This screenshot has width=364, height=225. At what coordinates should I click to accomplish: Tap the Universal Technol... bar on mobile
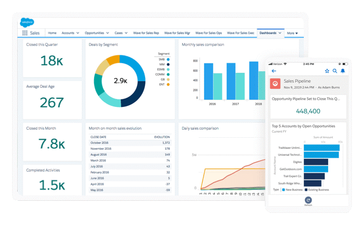click(x=322, y=155)
